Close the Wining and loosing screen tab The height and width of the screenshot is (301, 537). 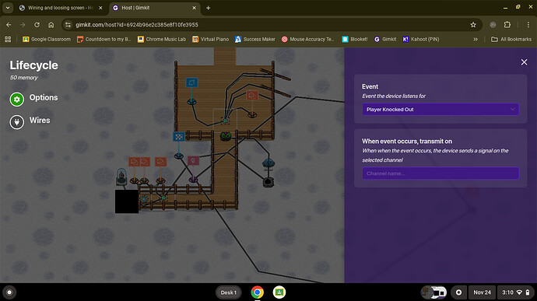click(100, 8)
